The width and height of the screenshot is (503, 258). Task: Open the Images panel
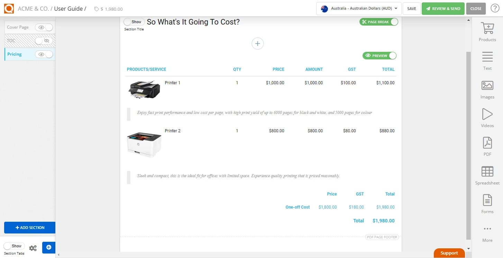487,89
